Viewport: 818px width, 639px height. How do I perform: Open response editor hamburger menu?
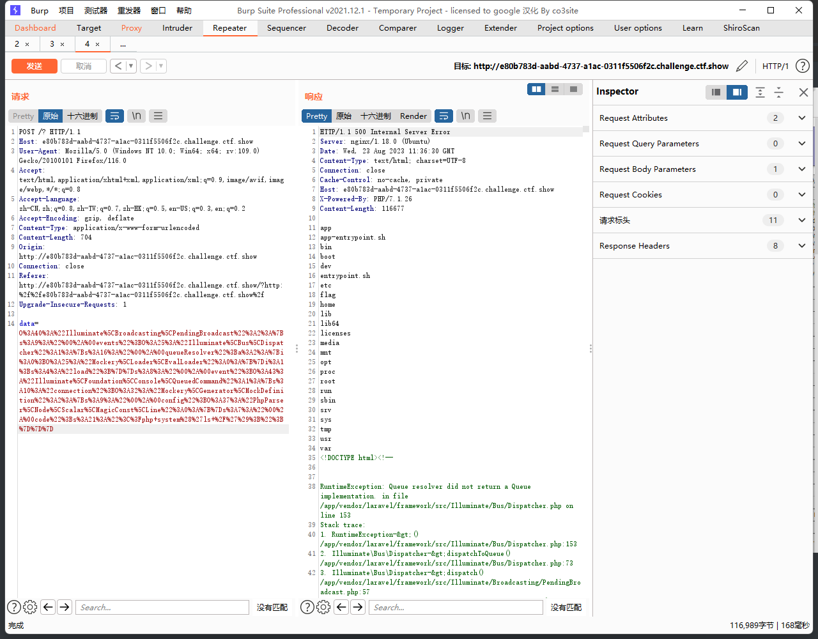click(x=488, y=116)
